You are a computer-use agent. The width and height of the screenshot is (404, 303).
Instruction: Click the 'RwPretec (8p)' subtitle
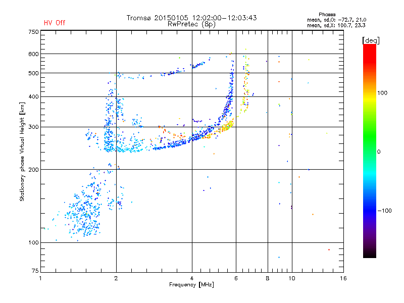(191, 24)
